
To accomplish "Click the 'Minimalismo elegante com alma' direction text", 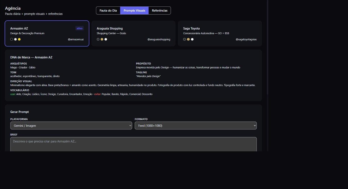I will tap(133, 85).
